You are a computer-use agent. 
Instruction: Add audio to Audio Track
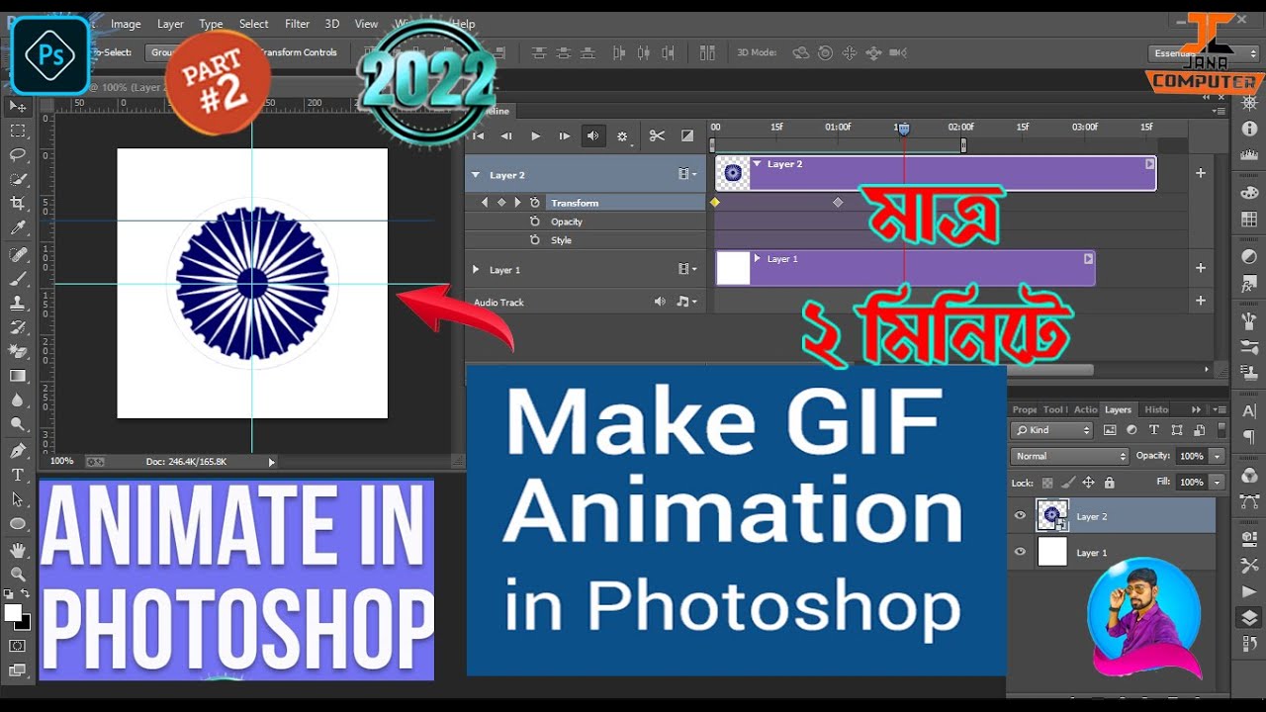[1201, 301]
